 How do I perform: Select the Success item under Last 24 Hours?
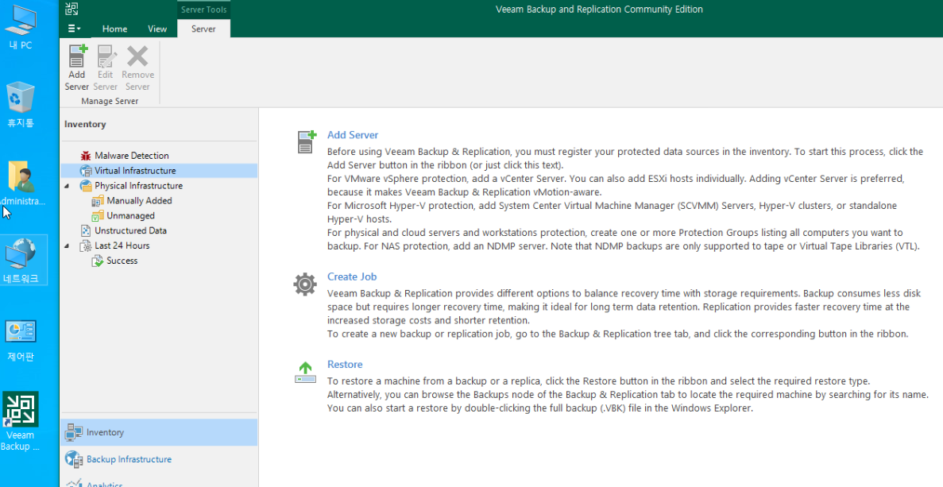(122, 261)
